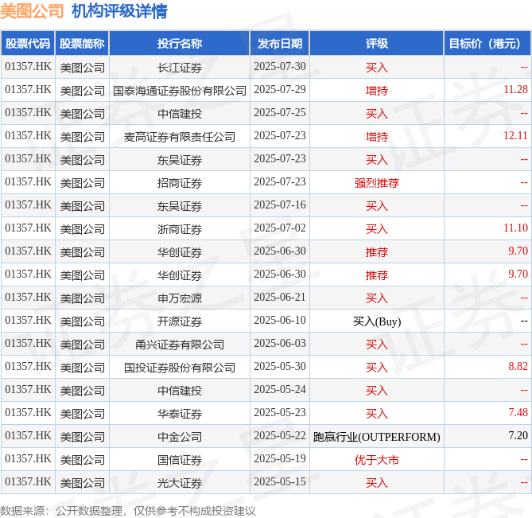Select the 国信证券 cell
Image resolution: width=532 pixels, height=518 pixels.
tap(180, 460)
